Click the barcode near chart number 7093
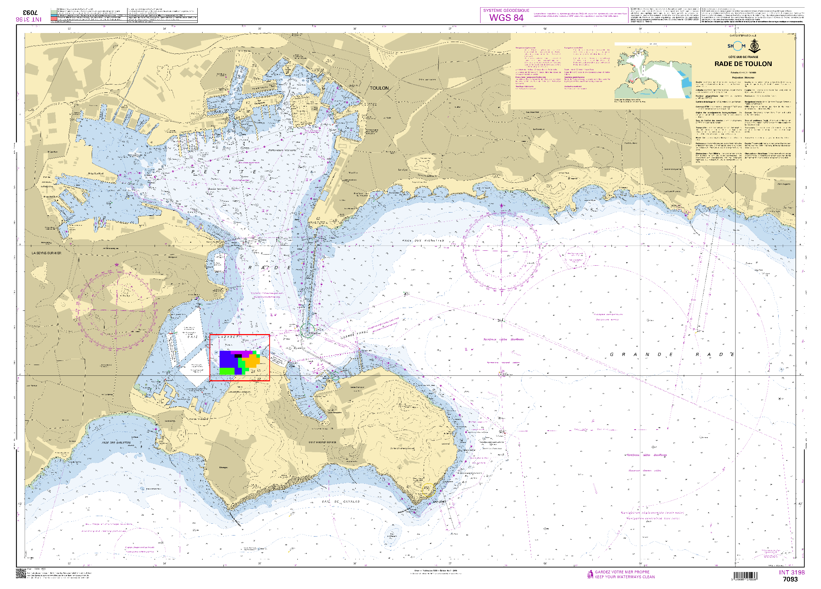The width and height of the screenshot is (821, 589). coord(745,575)
